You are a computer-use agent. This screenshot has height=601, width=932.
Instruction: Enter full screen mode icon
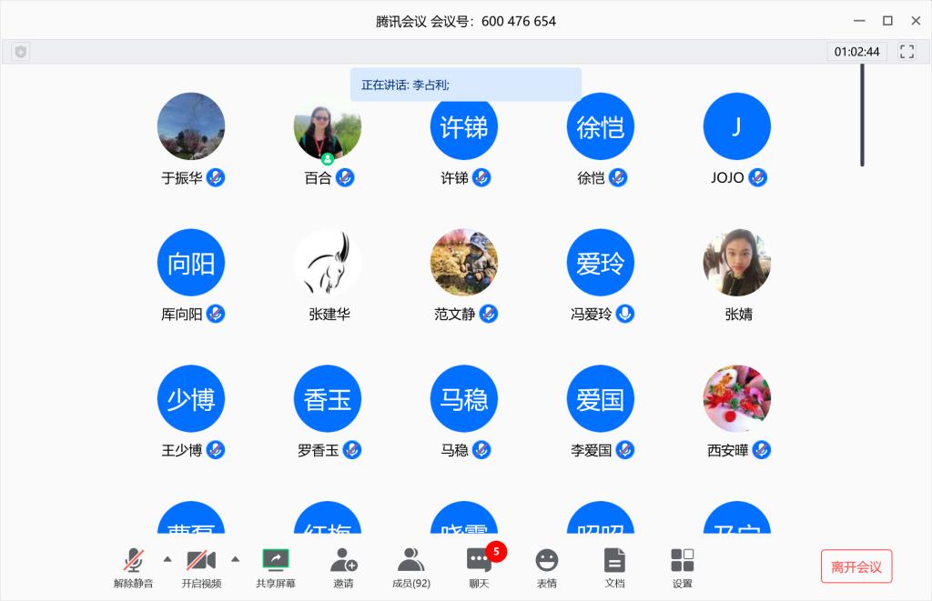(907, 52)
